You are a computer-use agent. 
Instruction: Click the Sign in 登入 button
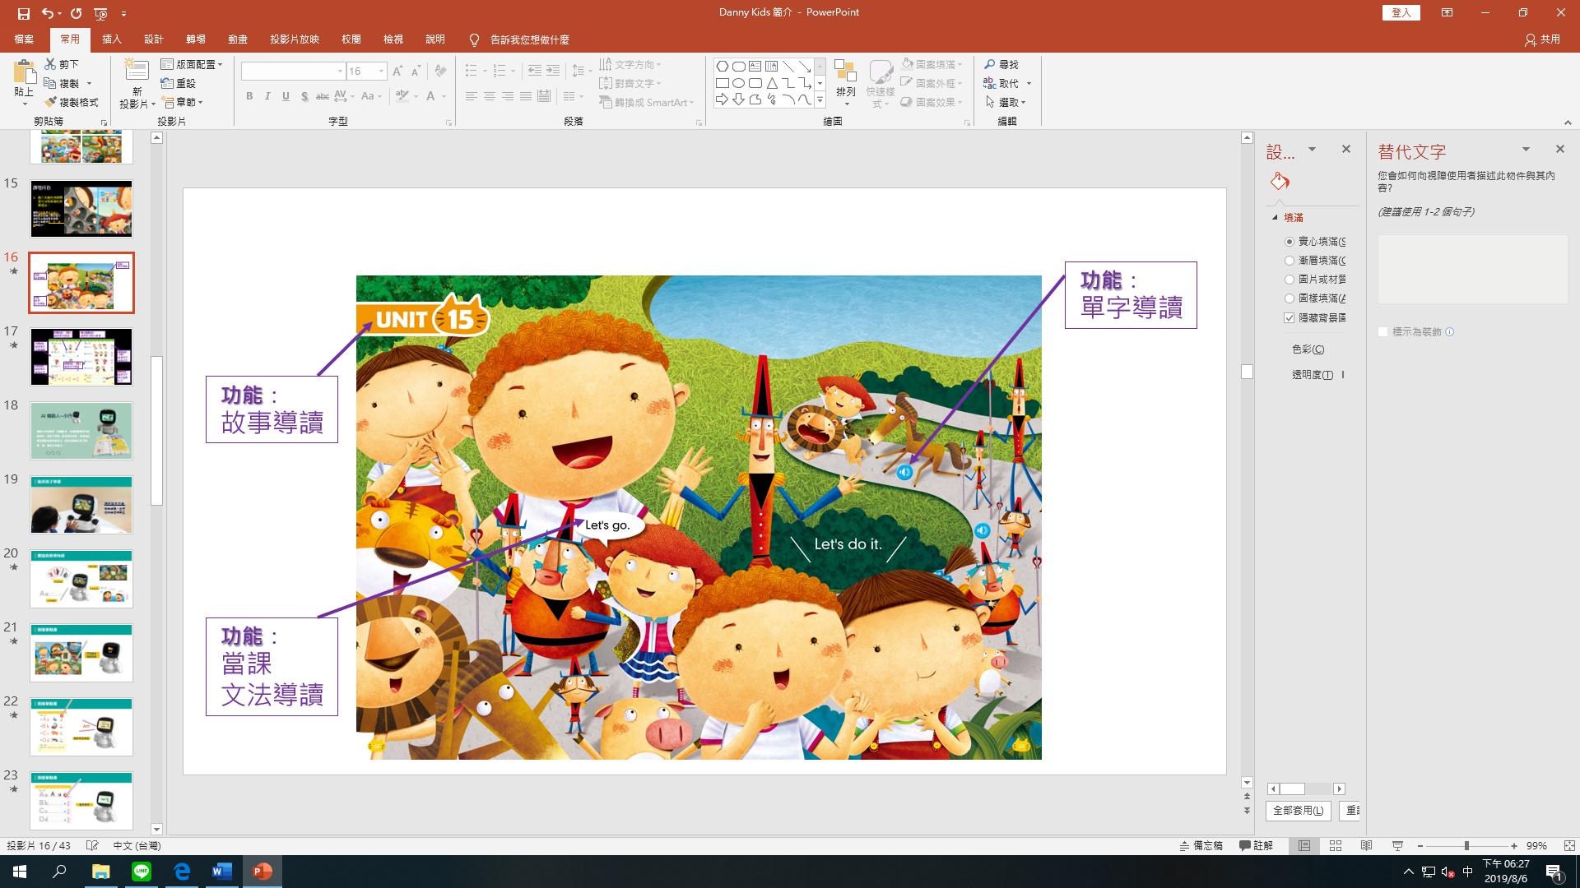[1401, 12]
